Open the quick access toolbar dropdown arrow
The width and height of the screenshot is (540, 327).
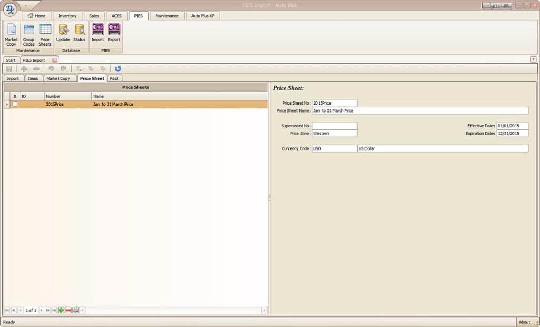[x=26, y=5]
